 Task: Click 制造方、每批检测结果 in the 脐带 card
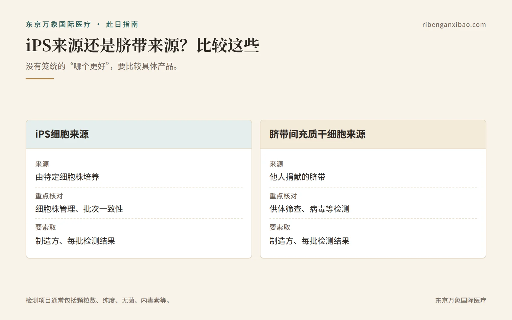point(309,241)
